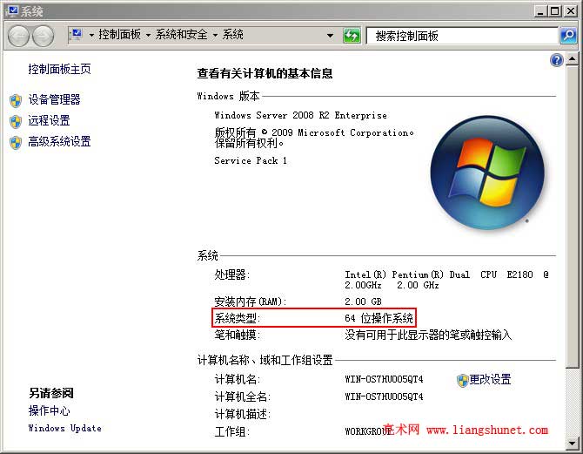Click the 计算机全名 value WIN-OS7HU005QT4

(384, 397)
